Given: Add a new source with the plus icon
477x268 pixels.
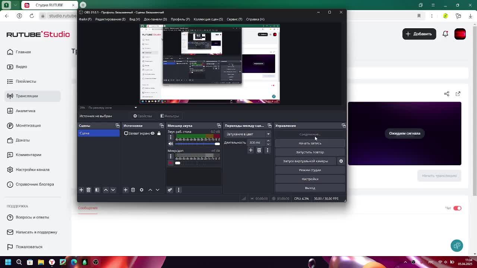Looking at the screenshot, I should tap(126, 190).
